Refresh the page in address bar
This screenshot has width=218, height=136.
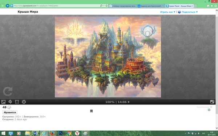pyautogui.click(x=106, y=6)
